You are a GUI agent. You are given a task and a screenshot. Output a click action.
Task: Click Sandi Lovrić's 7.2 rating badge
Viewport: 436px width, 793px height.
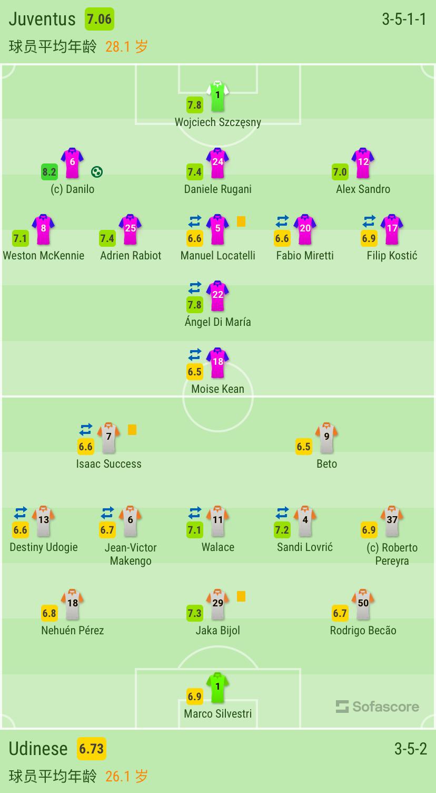click(282, 530)
